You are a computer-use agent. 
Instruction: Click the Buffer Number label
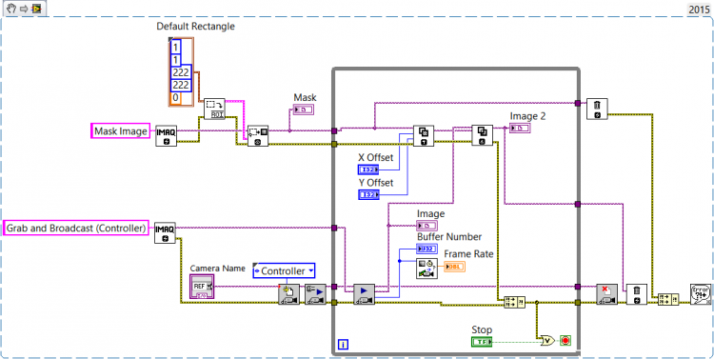tap(449, 236)
